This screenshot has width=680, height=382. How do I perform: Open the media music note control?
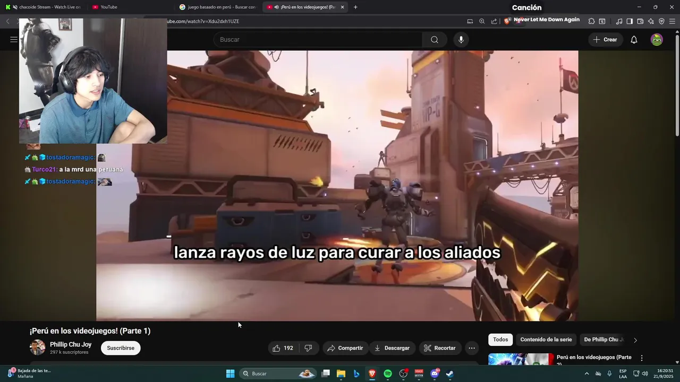point(619,21)
